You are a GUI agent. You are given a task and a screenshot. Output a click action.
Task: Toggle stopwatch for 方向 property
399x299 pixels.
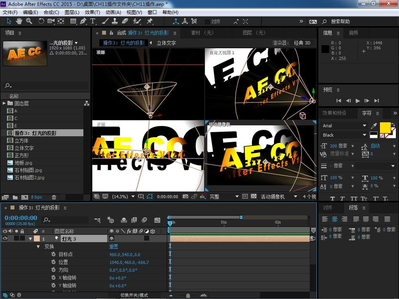[x=53, y=270]
